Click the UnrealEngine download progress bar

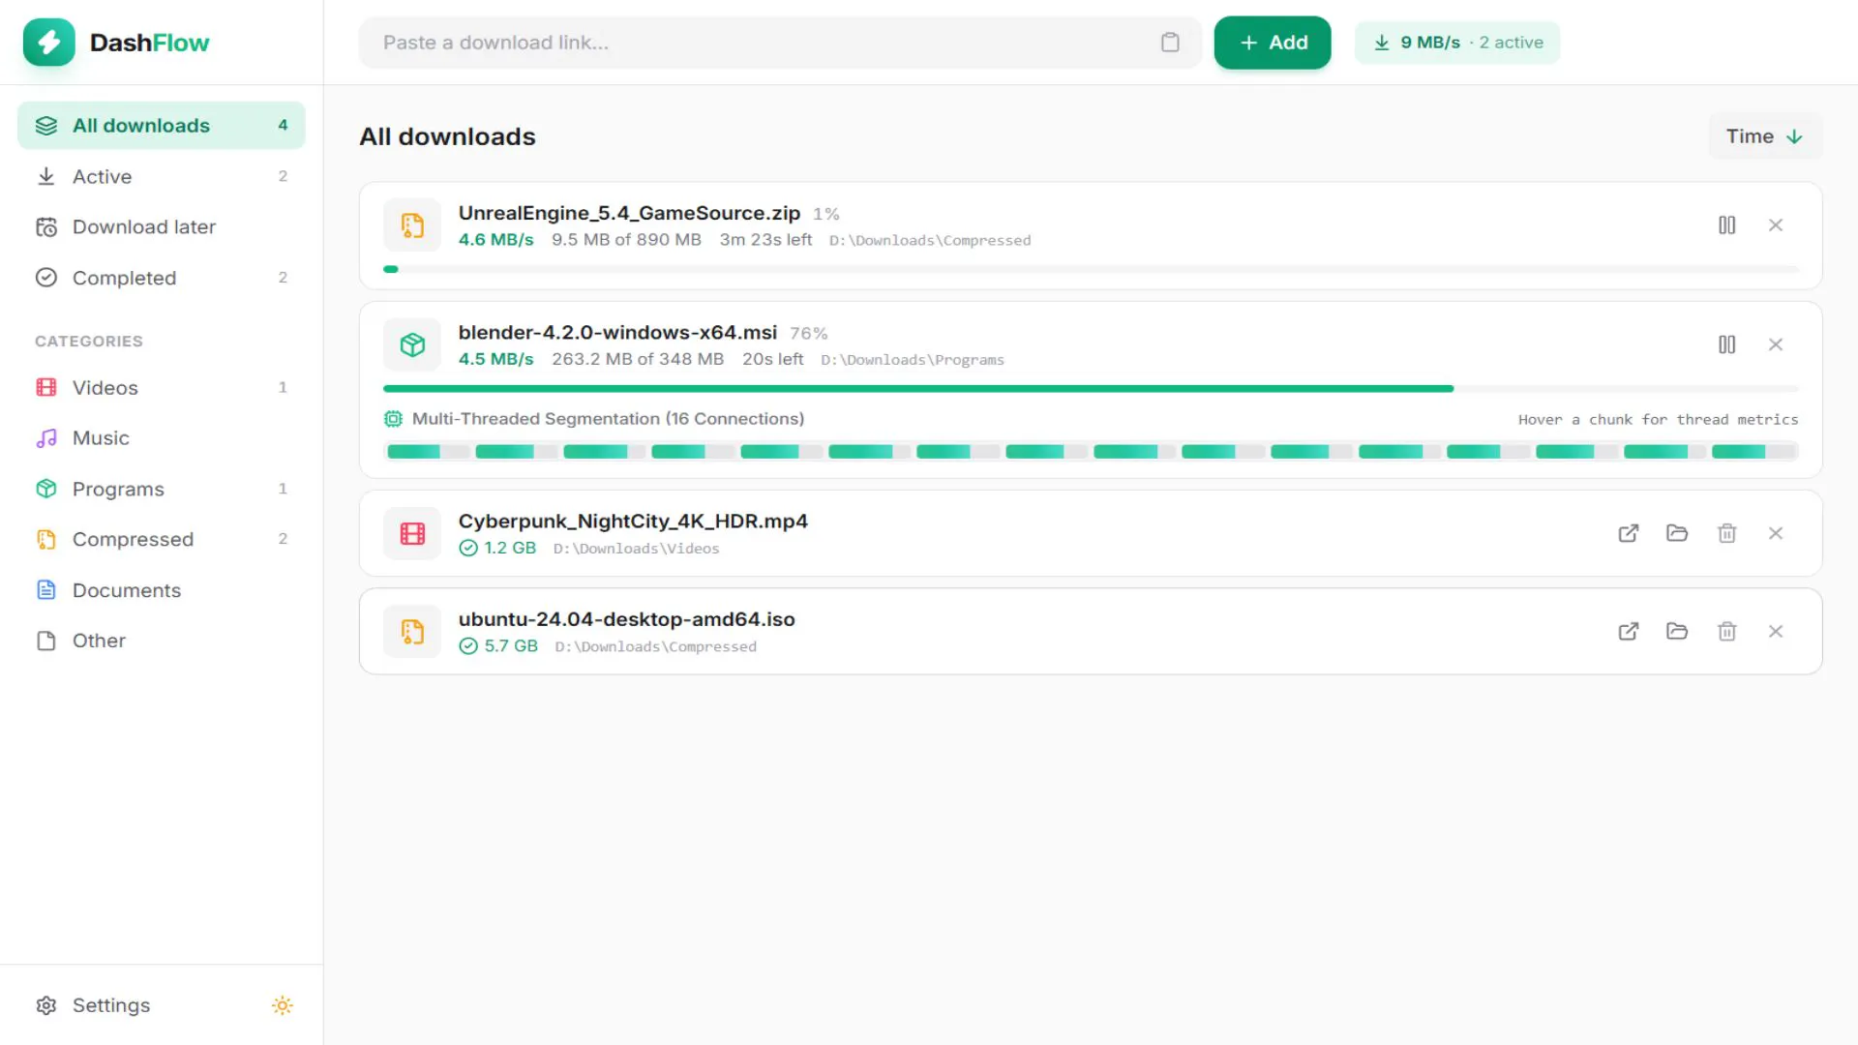tap(1091, 269)
